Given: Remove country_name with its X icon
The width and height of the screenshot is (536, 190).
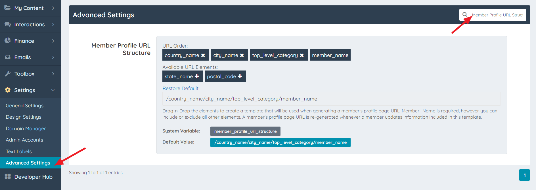Looking at the screenshot, I should tap(203, 55).
